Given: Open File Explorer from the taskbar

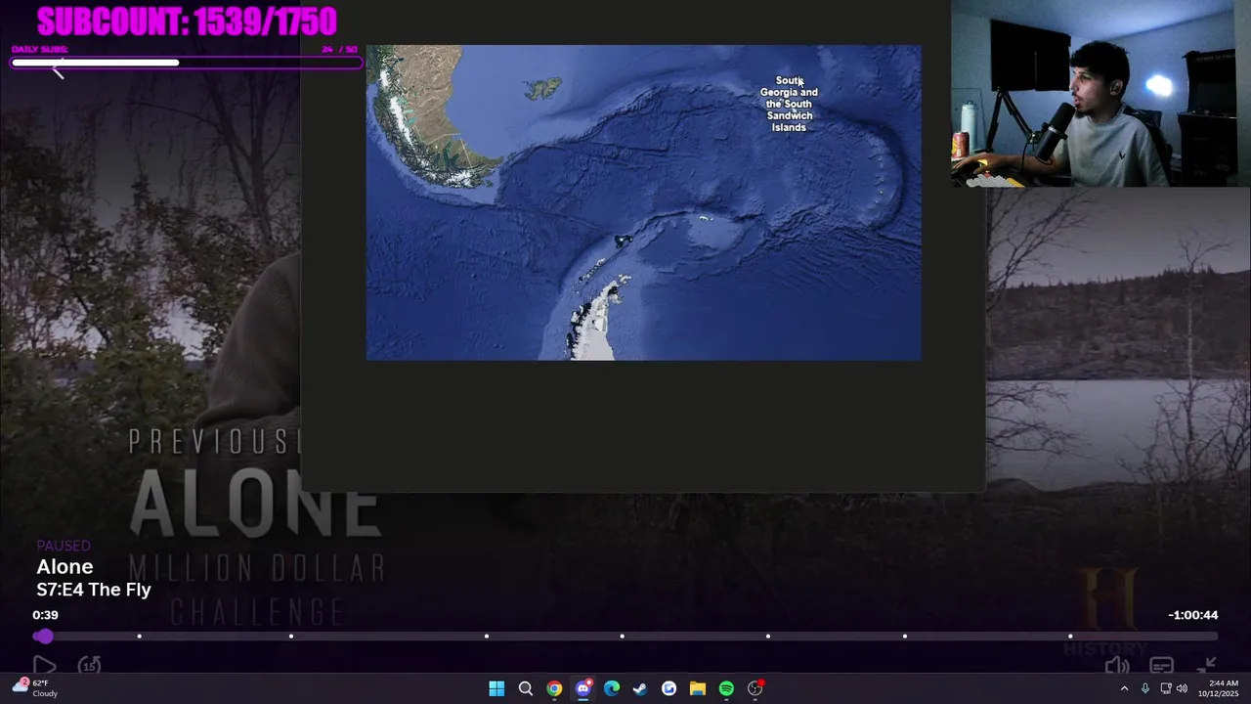Looking at the screenshot, I should pos(697,688).
